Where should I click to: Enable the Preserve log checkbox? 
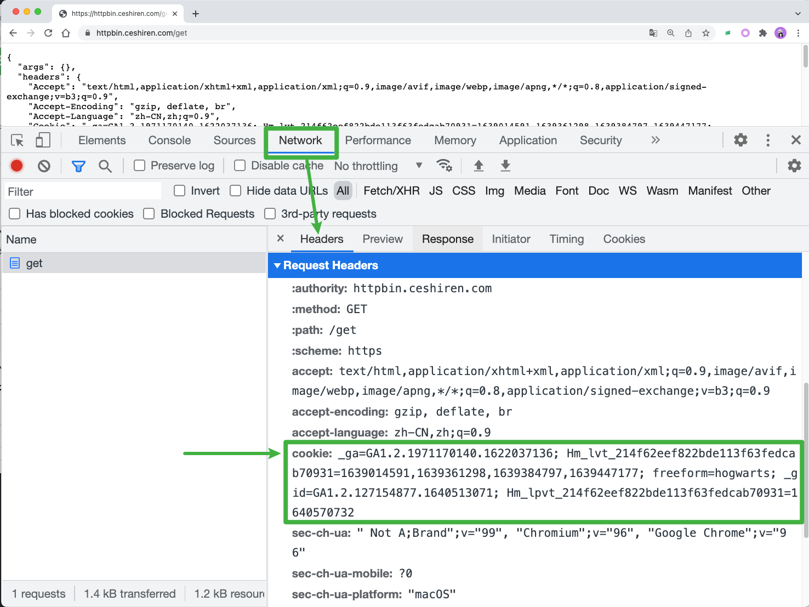click(140, 166)
